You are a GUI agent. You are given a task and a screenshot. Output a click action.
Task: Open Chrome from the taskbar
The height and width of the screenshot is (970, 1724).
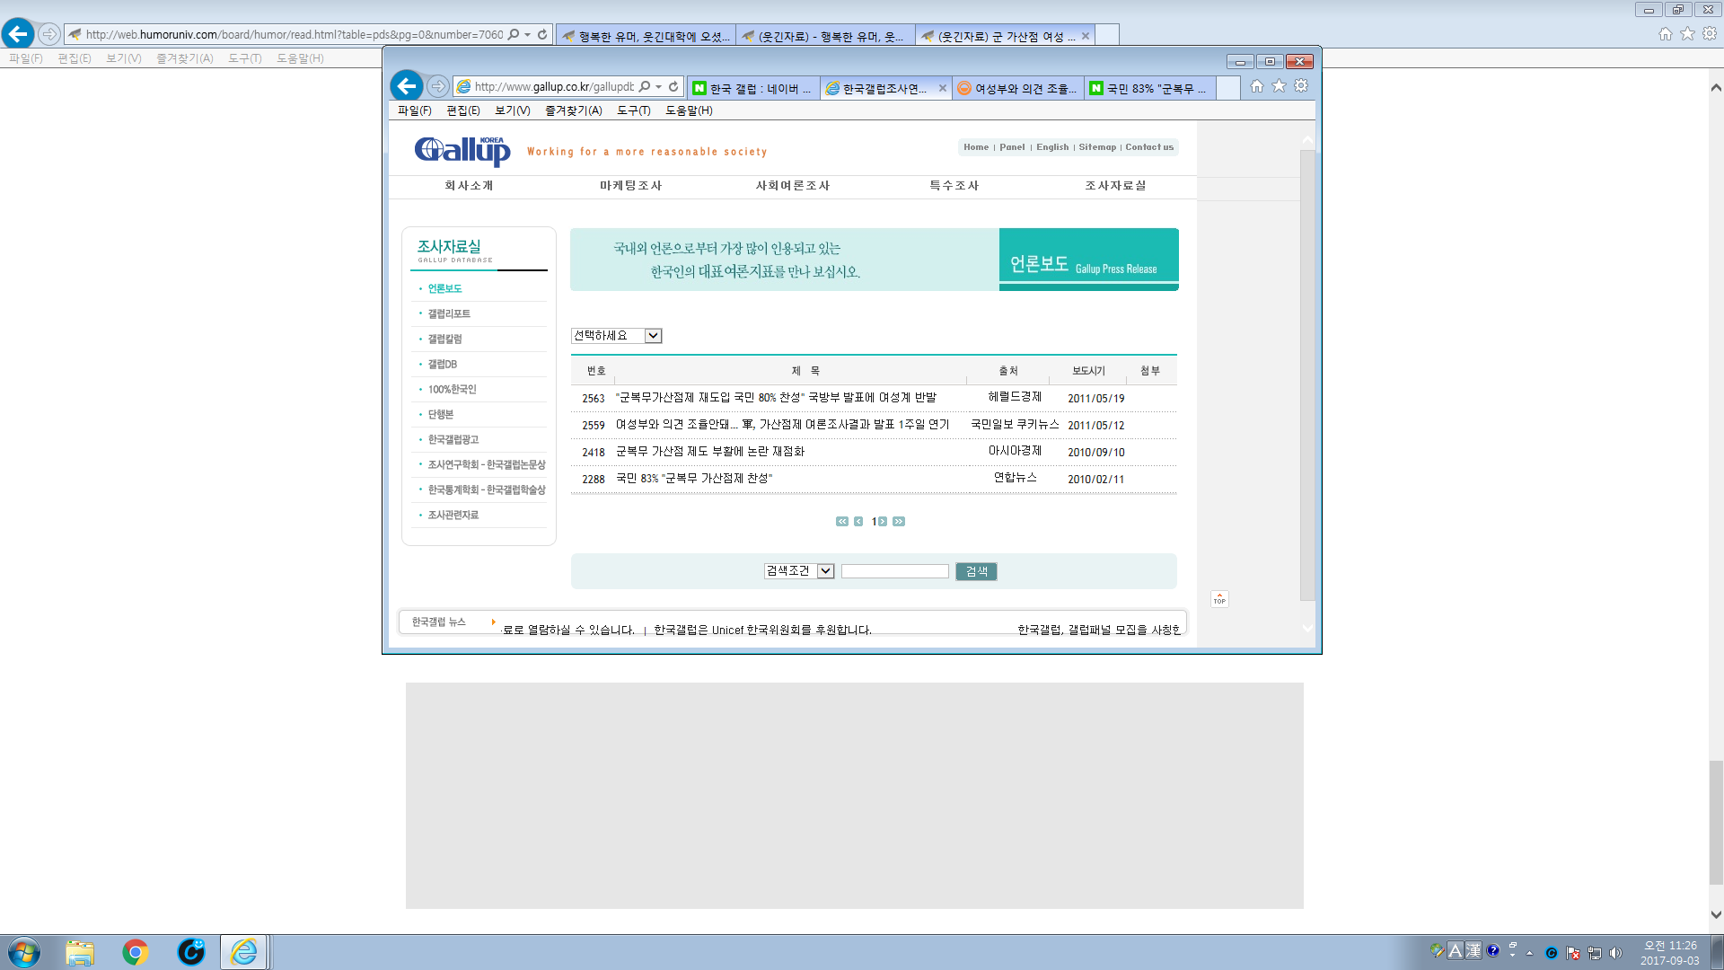(135, 952)
